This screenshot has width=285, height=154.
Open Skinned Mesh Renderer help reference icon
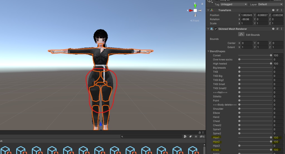pyautogui.click(x=273, y=29)
